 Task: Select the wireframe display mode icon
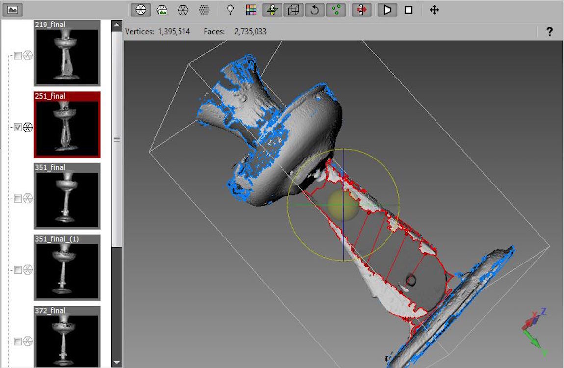[183, 10]
